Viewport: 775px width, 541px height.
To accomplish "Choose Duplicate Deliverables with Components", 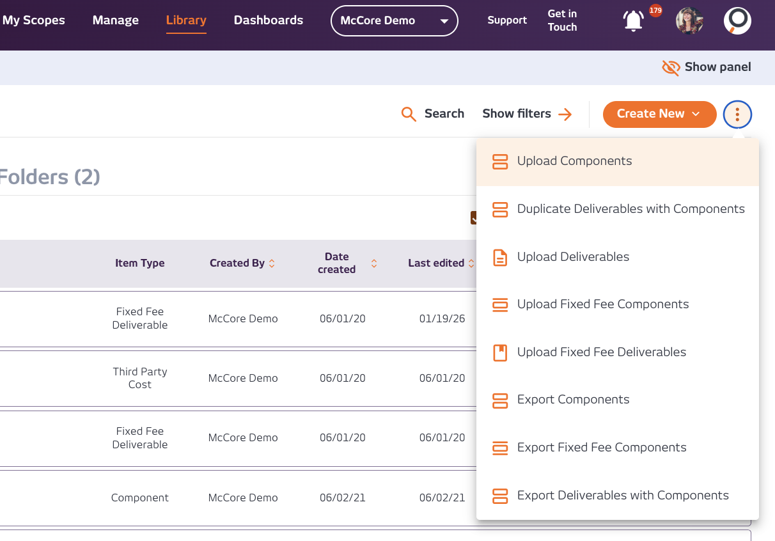I will point(630,209).
